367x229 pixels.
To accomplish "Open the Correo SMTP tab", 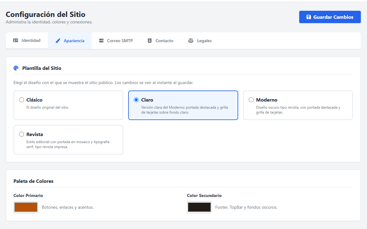I will tap(116, 41).
